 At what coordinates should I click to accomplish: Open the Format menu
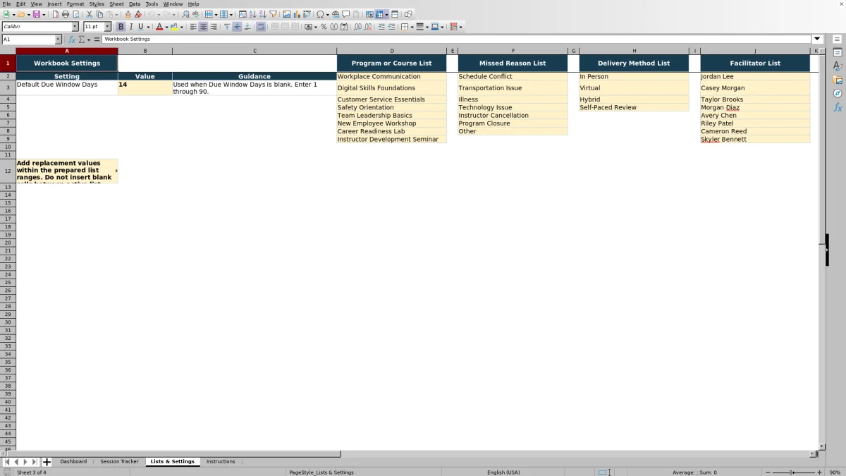(x=75, y=4)
